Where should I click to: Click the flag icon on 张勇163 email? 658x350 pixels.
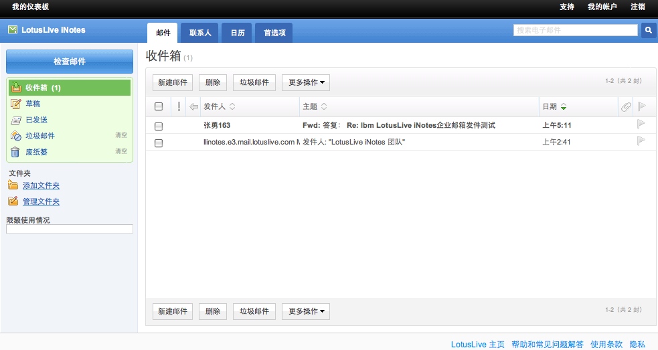641,124
